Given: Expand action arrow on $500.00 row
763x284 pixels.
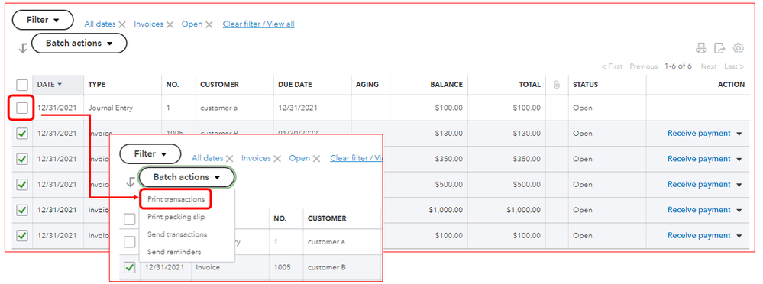Looking at the screenshot, I should coord(739,185).
